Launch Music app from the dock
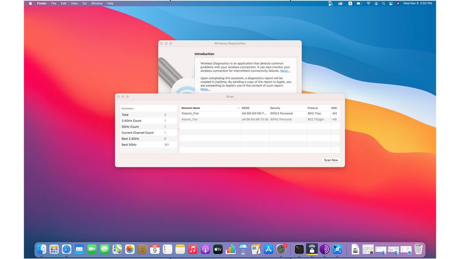This screenshot has width=460, height=259. tap(193, 250)
